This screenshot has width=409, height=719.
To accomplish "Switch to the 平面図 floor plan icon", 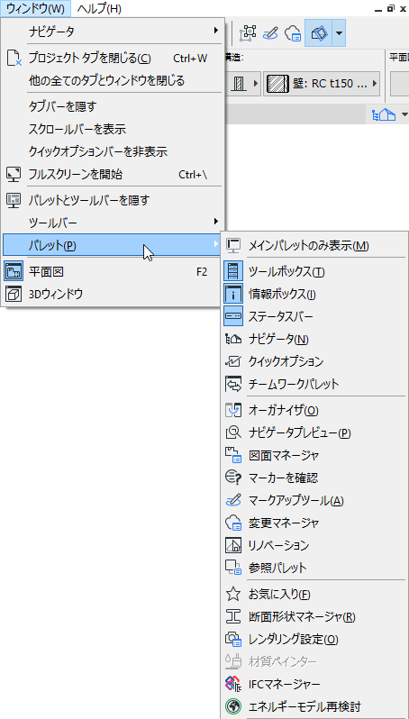I will click(x=14, y=272).
